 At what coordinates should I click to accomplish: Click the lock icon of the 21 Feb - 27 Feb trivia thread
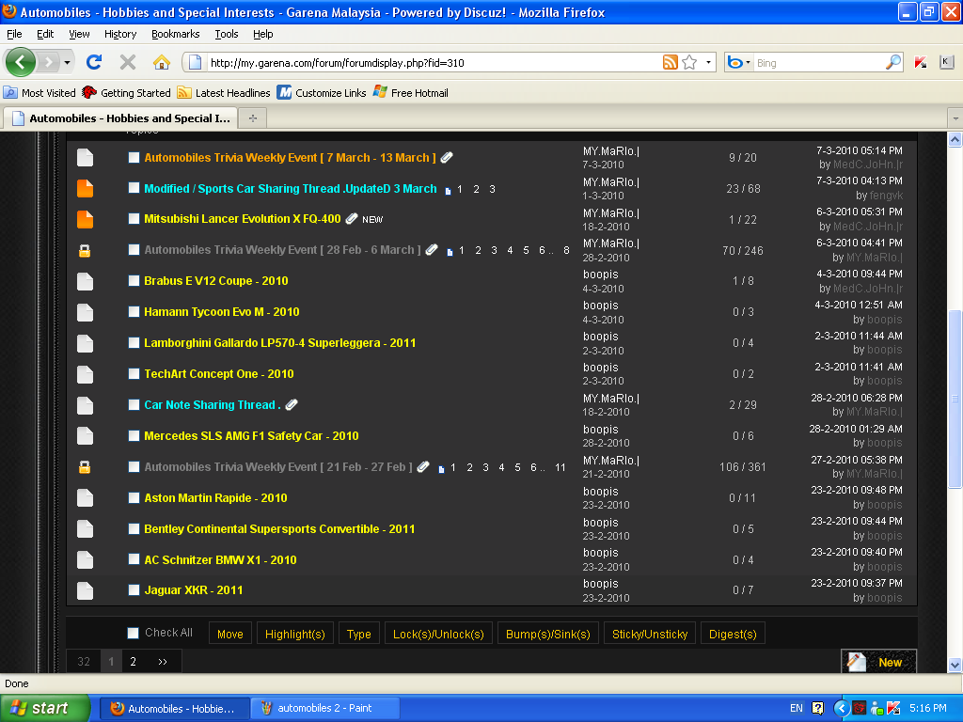pos(85,467)
